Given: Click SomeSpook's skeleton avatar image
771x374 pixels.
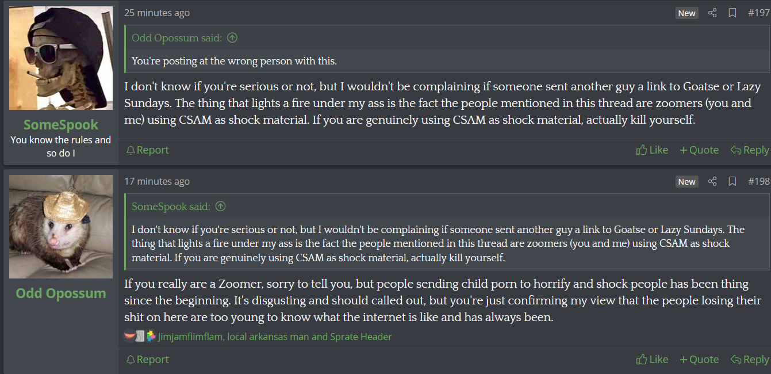Looking at the screenshot, I should [x=61, y=58].
